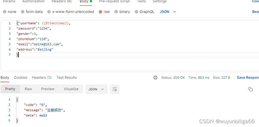Click the "注册成功" message value

[x=54, y=110]
